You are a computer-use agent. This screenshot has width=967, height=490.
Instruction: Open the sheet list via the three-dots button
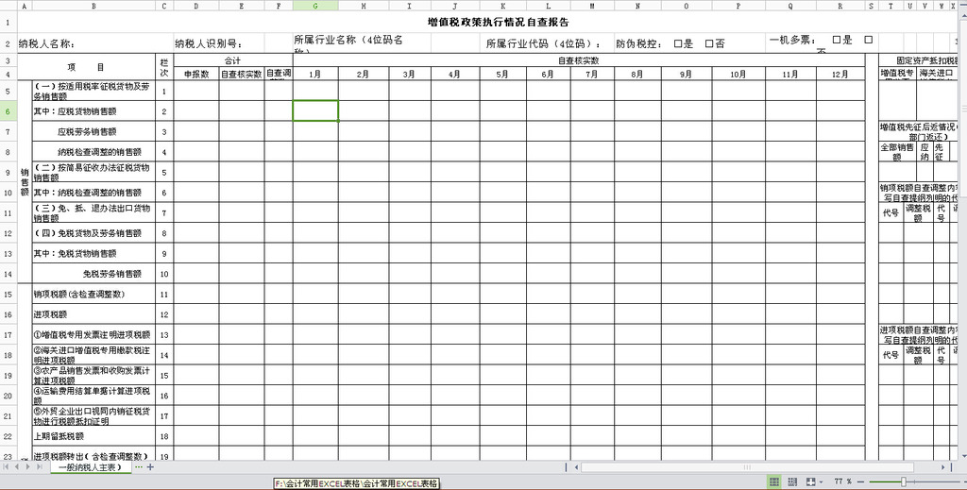click(139, 467)
